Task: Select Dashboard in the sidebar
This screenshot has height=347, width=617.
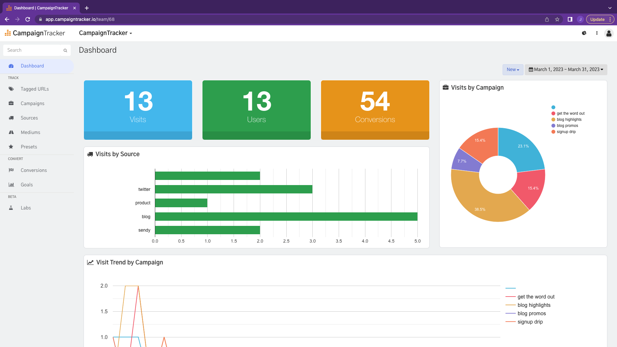Action: (32, 66)
